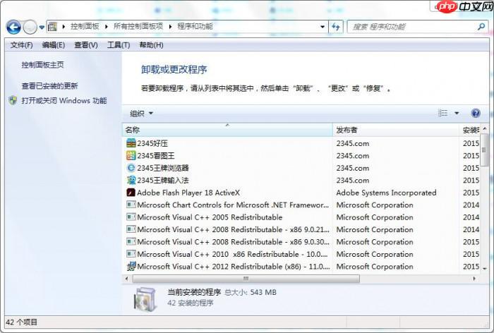Select the 2345看图王 icon
Image resolution: width=494 pixels, height=333 pixels.
click(131, 156)
